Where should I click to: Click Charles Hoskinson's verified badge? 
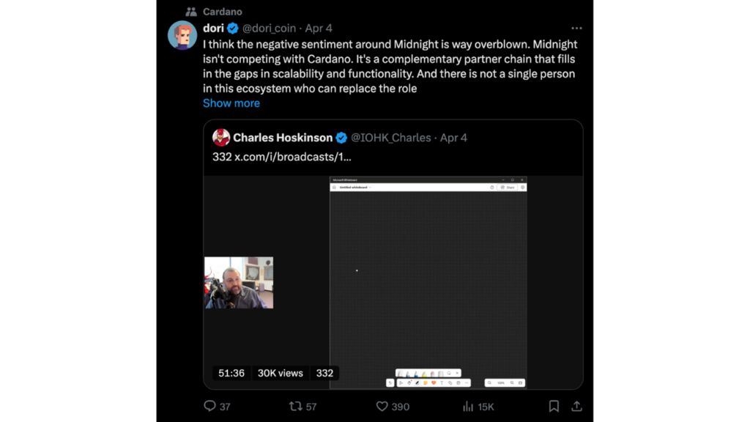point(341,138)
